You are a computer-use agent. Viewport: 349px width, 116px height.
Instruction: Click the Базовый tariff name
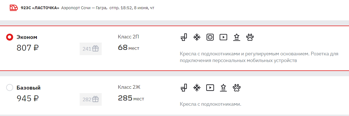click(x=29, y=88)
